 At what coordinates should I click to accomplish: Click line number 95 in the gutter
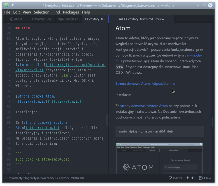point(9,159)
